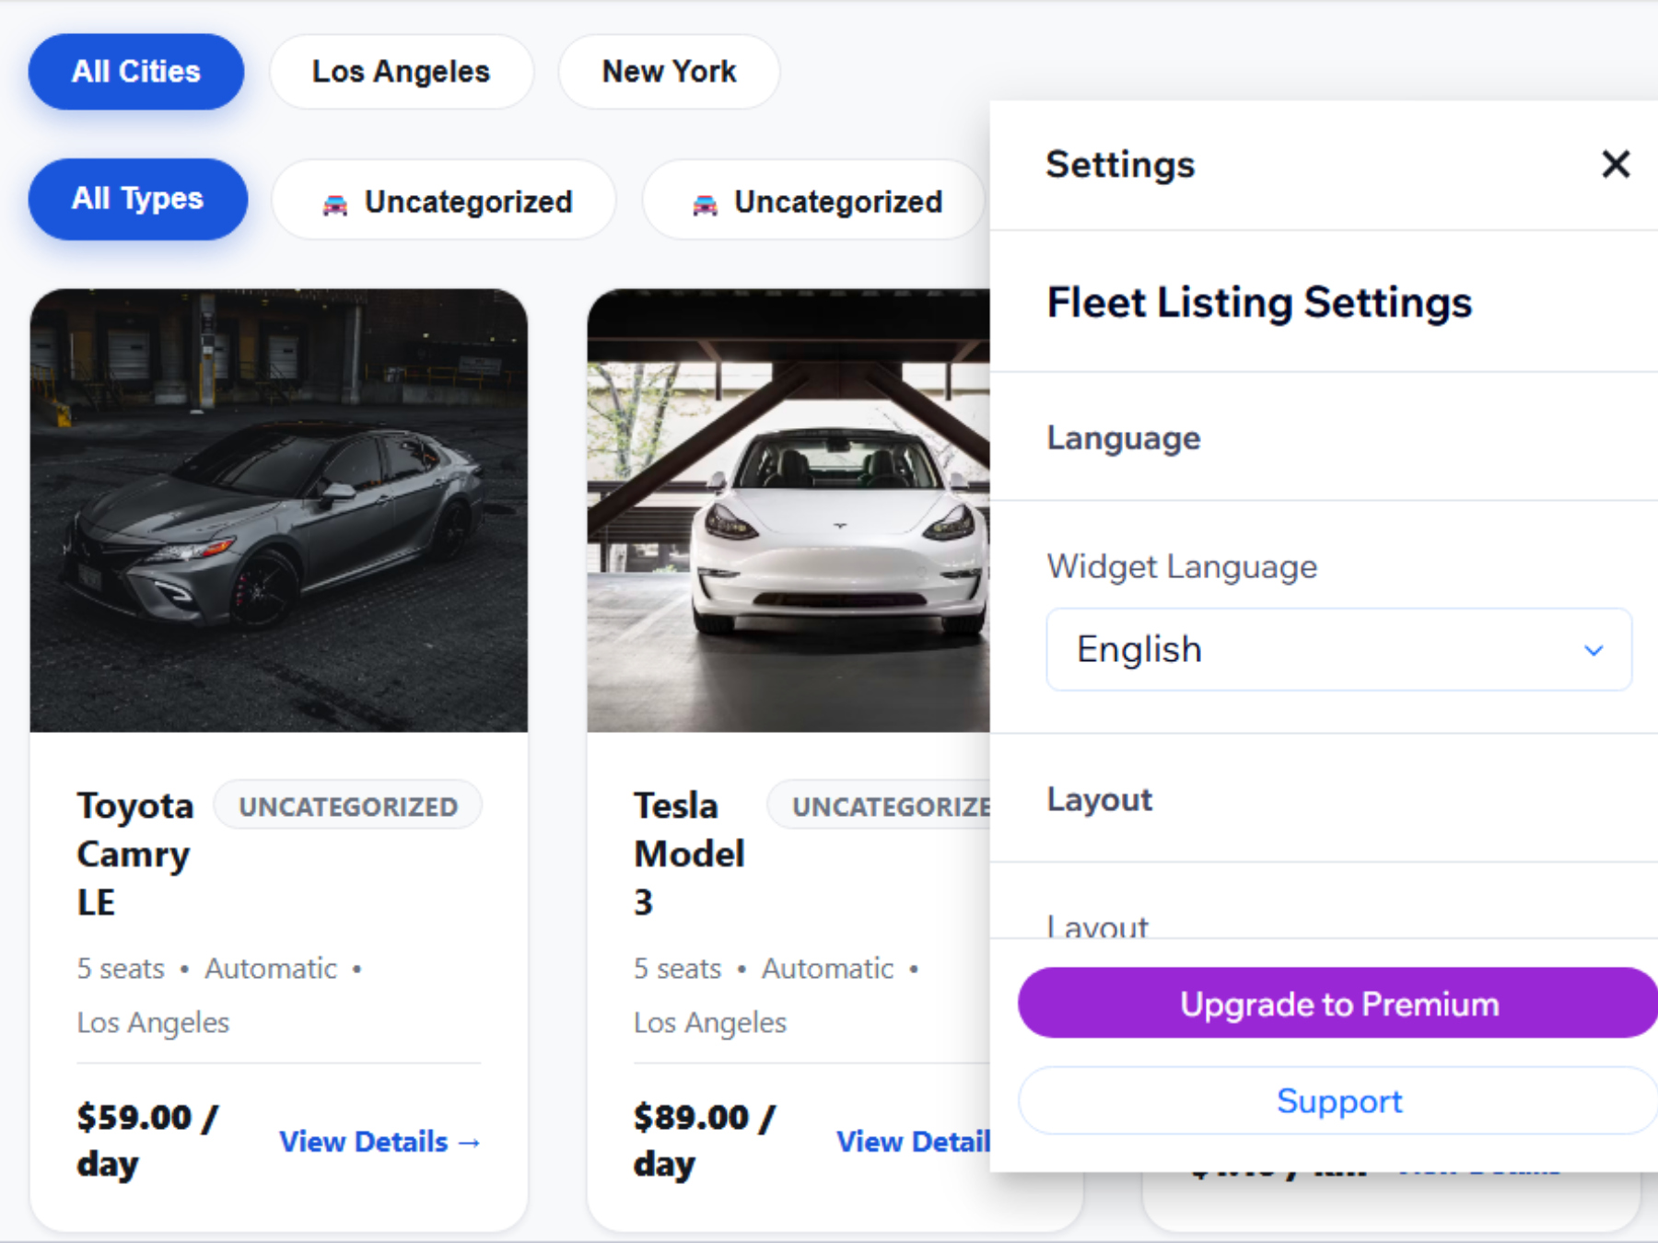Open View Details for Tesla Model 3

tap(913, 1142)
